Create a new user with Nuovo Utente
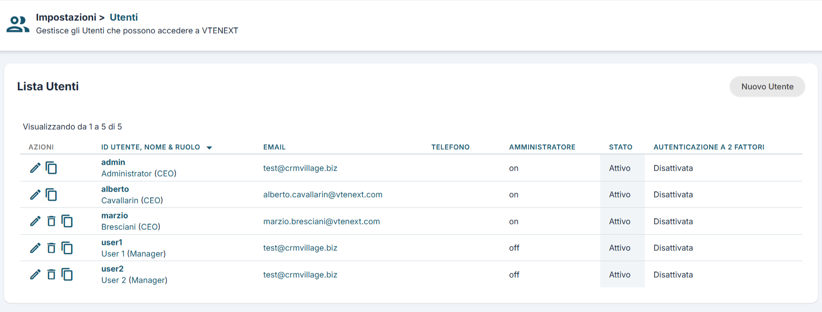The image size is (822, 312). tap(767, 87)
